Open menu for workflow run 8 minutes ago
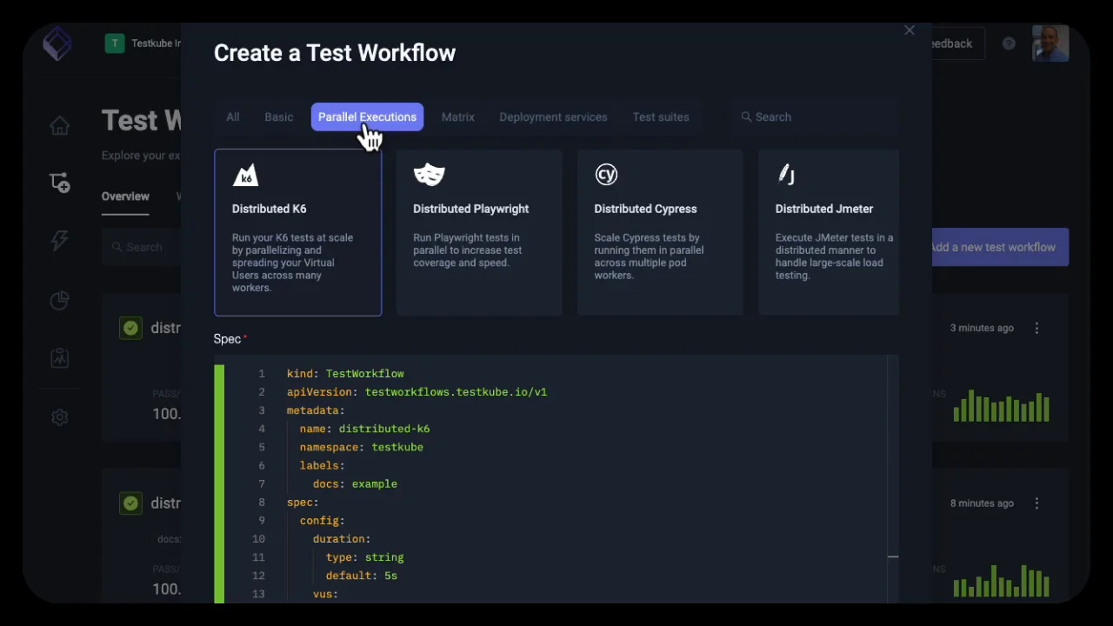This screenshot has width=1113, height=626. (1036, 503)
